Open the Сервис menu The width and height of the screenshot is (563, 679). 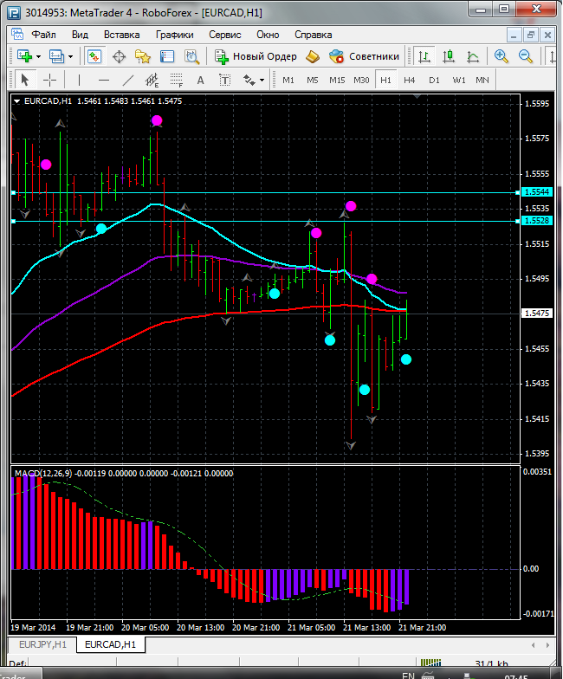(225, 35)
